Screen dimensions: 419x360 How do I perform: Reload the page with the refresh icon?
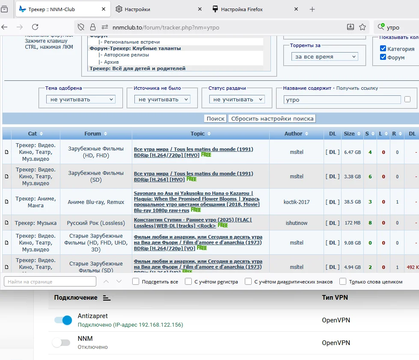[x=35, y=27]
